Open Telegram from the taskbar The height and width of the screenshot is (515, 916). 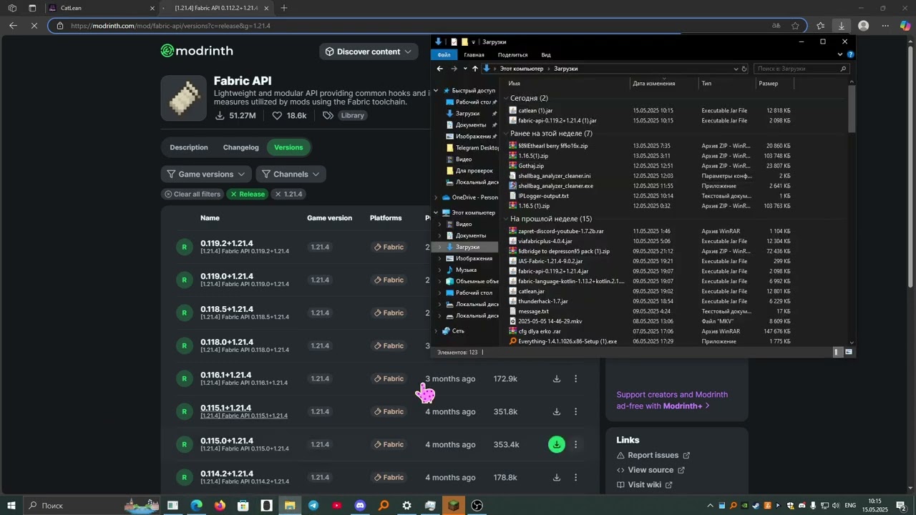click(313, 506)
